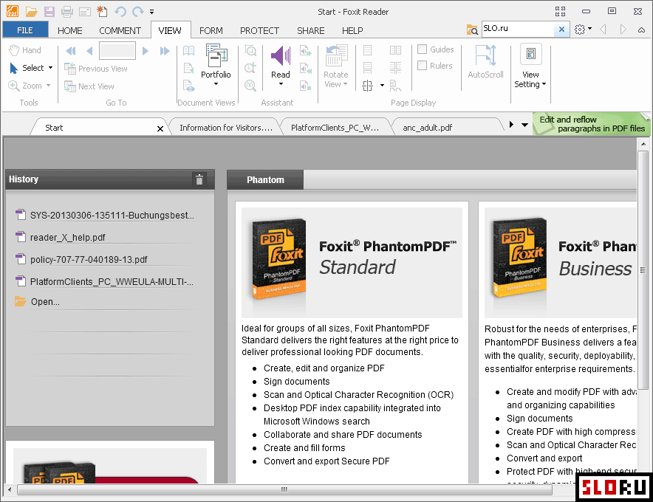
Task: Open the document tab list dropdown arrow
Action: [x=524, y=125]
